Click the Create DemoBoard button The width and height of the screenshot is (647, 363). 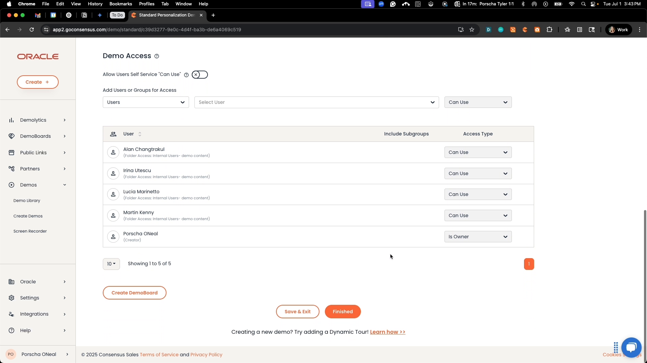[x=134, y=293]
